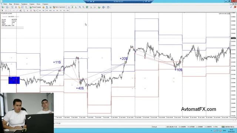
Task: Select the +20$ chart label
Action: pyautogui.click(x=124, y=58)
